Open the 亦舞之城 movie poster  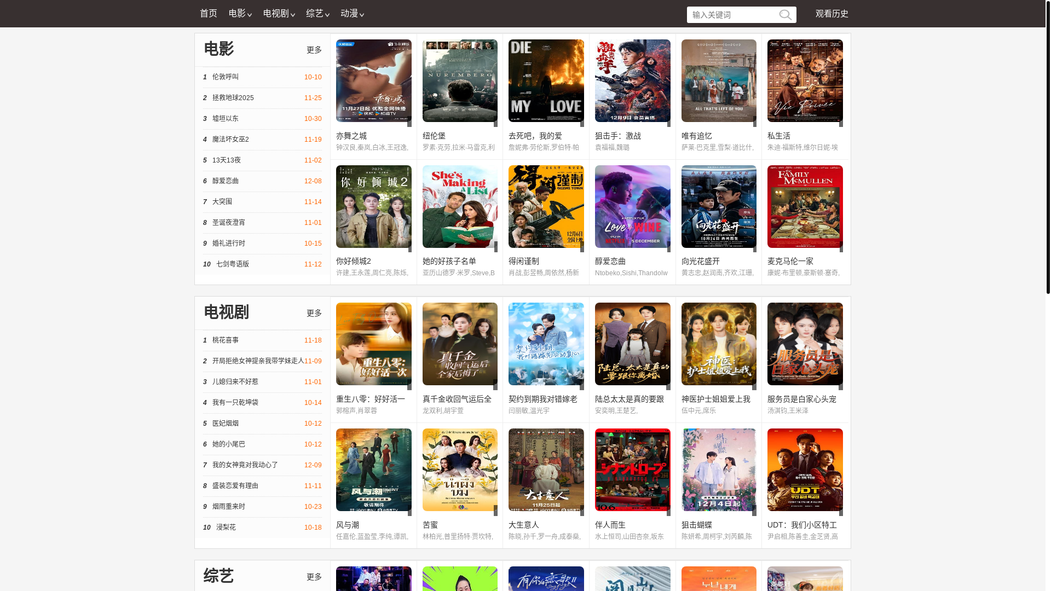point(373,81)
